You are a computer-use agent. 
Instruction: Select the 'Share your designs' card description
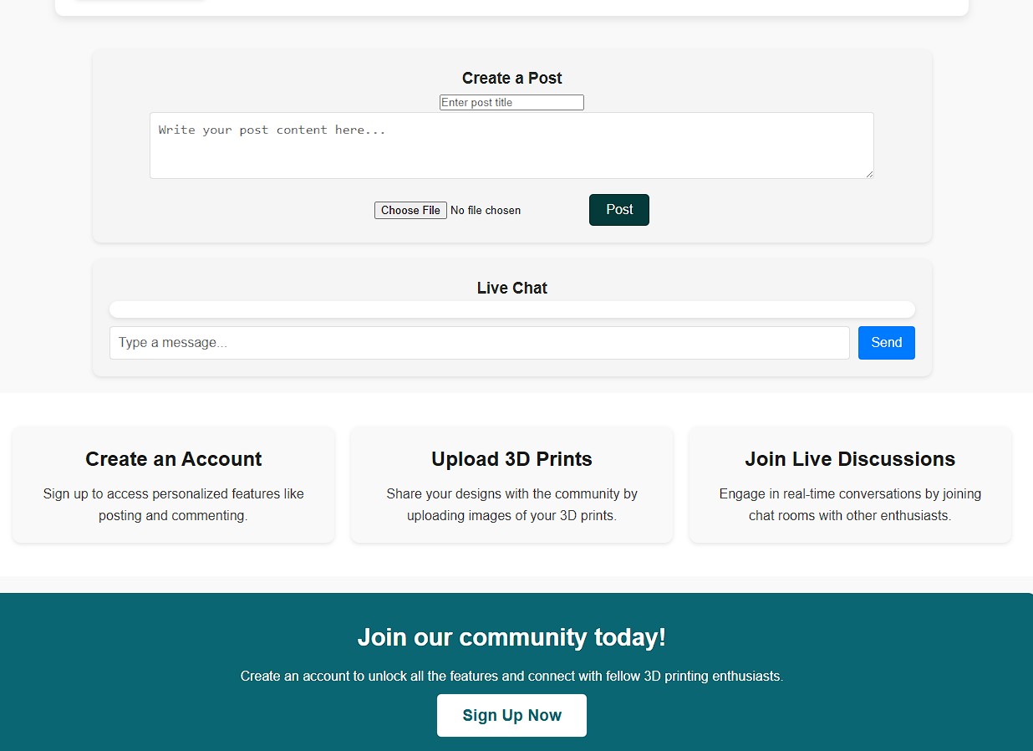pos(511,504)
